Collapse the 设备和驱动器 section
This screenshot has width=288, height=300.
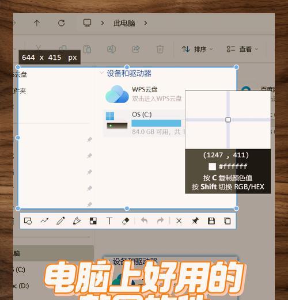coord(101,73)
